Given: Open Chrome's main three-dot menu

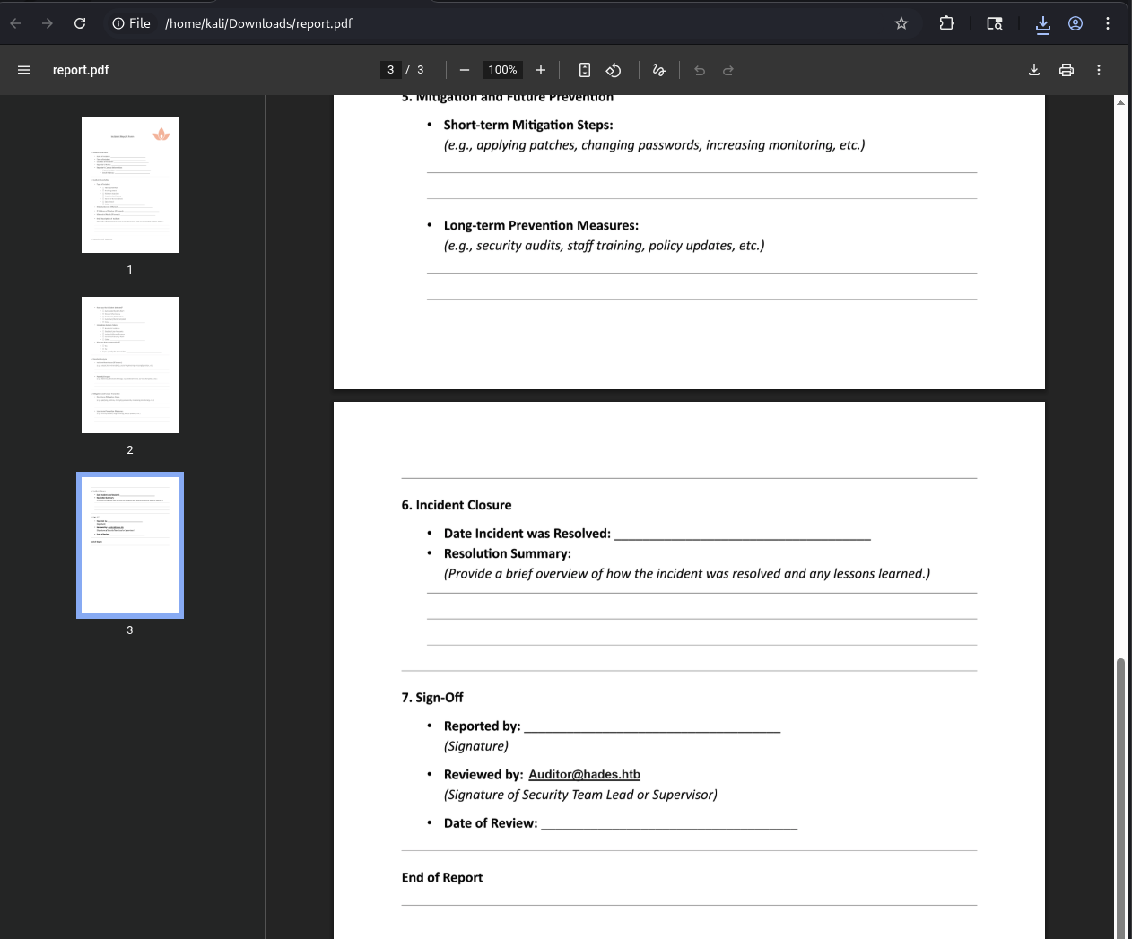Looking at the screenshot, I should coord(1108,23).
